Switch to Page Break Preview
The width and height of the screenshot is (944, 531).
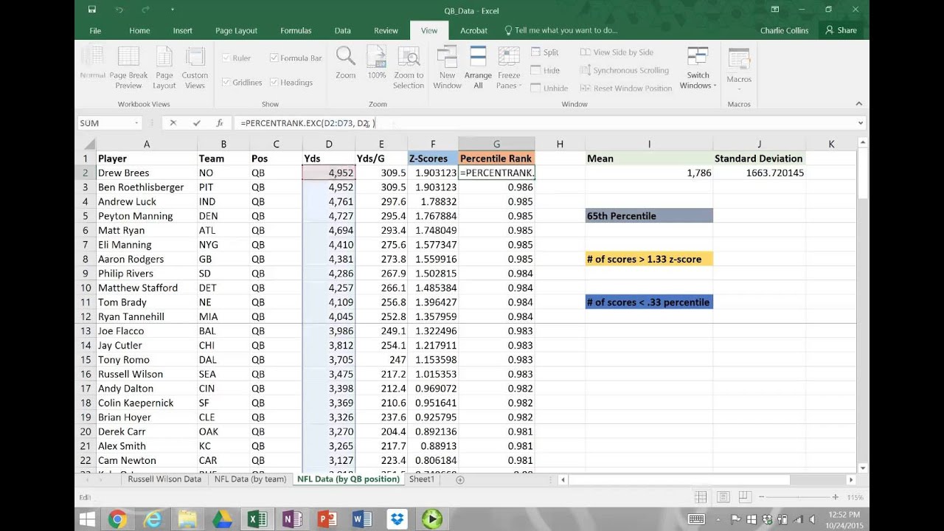point(128,67)
